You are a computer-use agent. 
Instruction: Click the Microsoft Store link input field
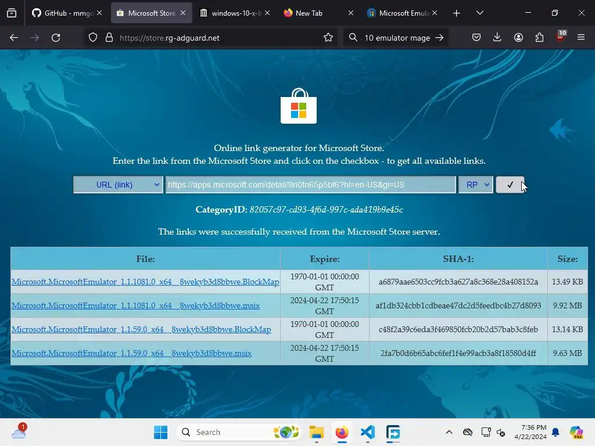[311, 185]
